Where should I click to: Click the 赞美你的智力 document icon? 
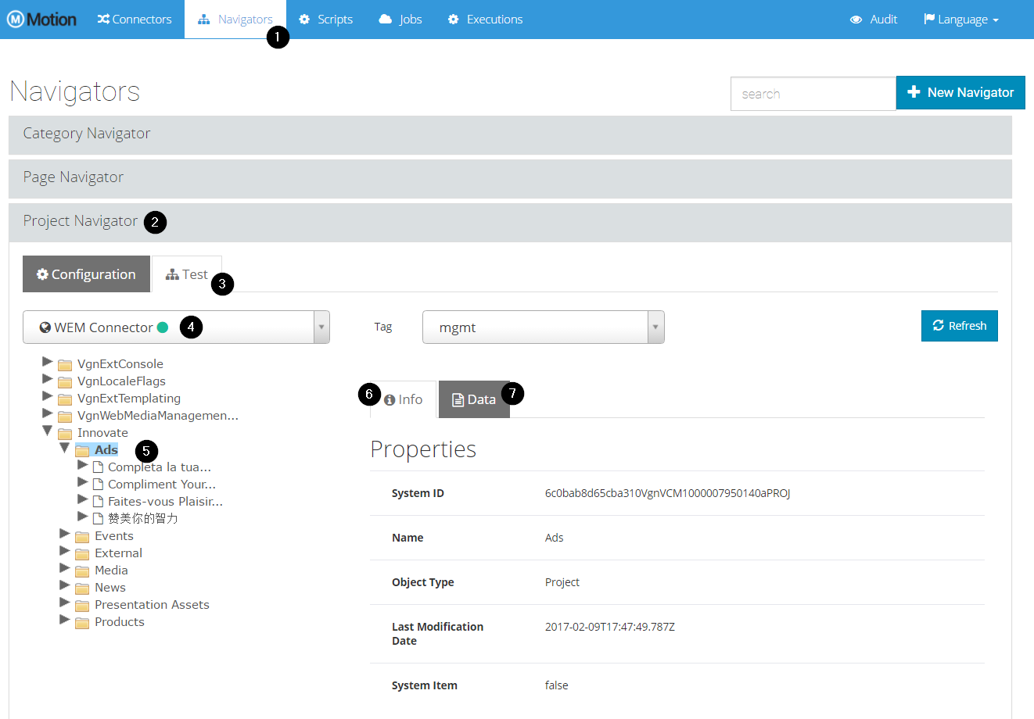[98, 519]
